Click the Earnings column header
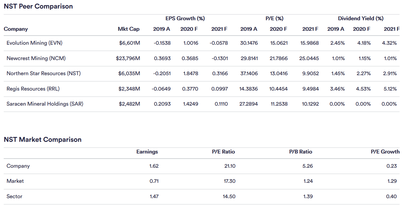This screenshot has height=207, width=405. [147, 152]
